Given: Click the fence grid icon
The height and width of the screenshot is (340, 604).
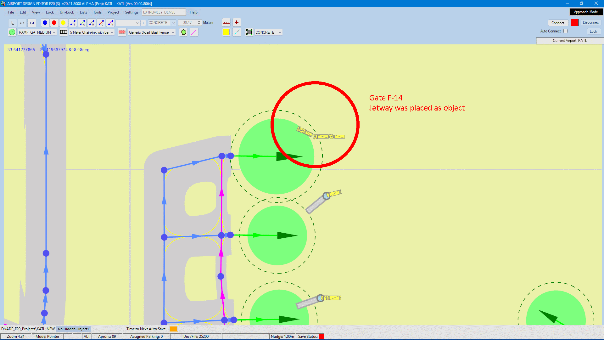Looking at the screenshot, I should (64, 32).
